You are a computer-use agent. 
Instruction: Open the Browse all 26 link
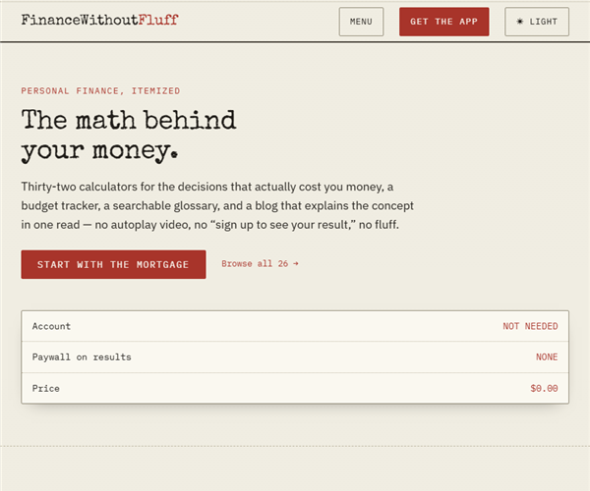pos(260,264)
